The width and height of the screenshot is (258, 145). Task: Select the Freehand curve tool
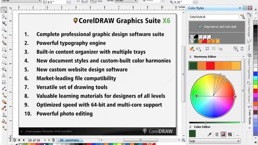click(x=4, y=36)
